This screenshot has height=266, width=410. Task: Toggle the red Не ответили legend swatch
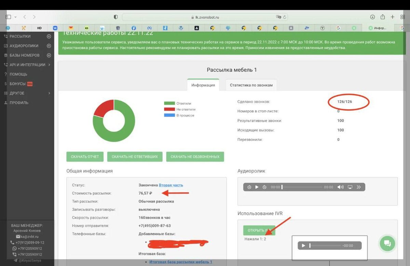coord(169,109)
